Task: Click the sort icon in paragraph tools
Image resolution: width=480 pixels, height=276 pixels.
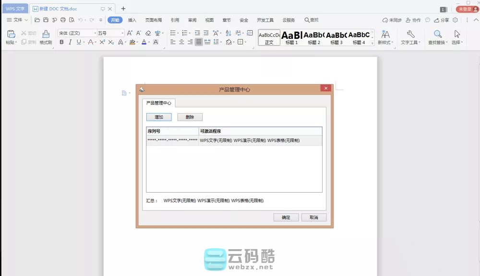Action: (x=228, y=33)
